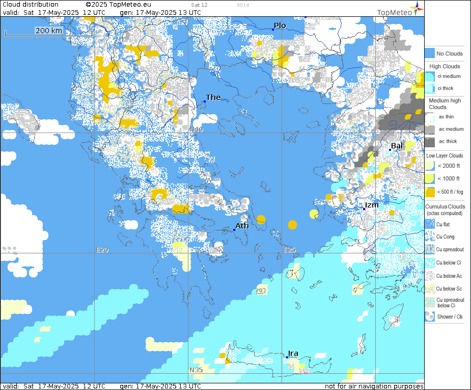Click the Cu below Ac legend icon
This screenshot has width=471, height=390.
pyautogui.click(x=430, y=276)
